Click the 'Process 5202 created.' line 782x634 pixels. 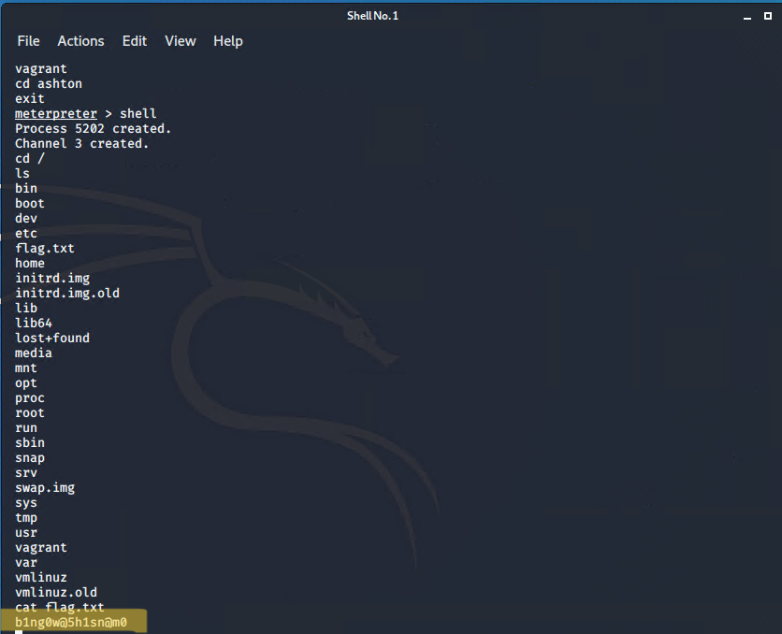(x=94, y=129)
